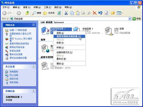Screen dimensions: 143x107
Task: Open the 编辑(E) menu
Action: pos(16,7)
